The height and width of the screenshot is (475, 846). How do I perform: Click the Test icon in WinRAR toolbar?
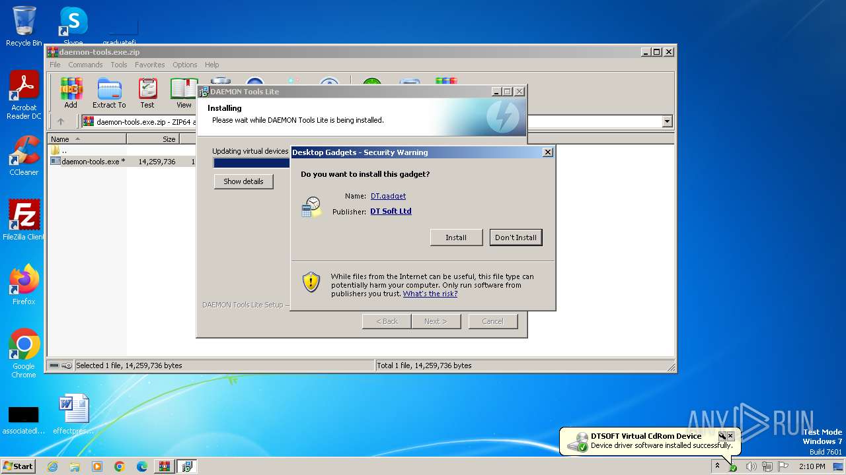point(147,93)
